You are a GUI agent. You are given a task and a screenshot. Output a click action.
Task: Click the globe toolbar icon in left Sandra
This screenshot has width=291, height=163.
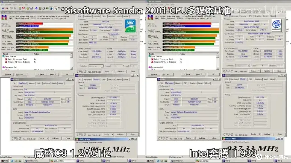click(51, 8)
